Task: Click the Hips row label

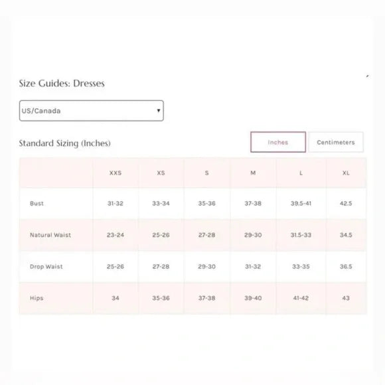Action: click(37, 298)
